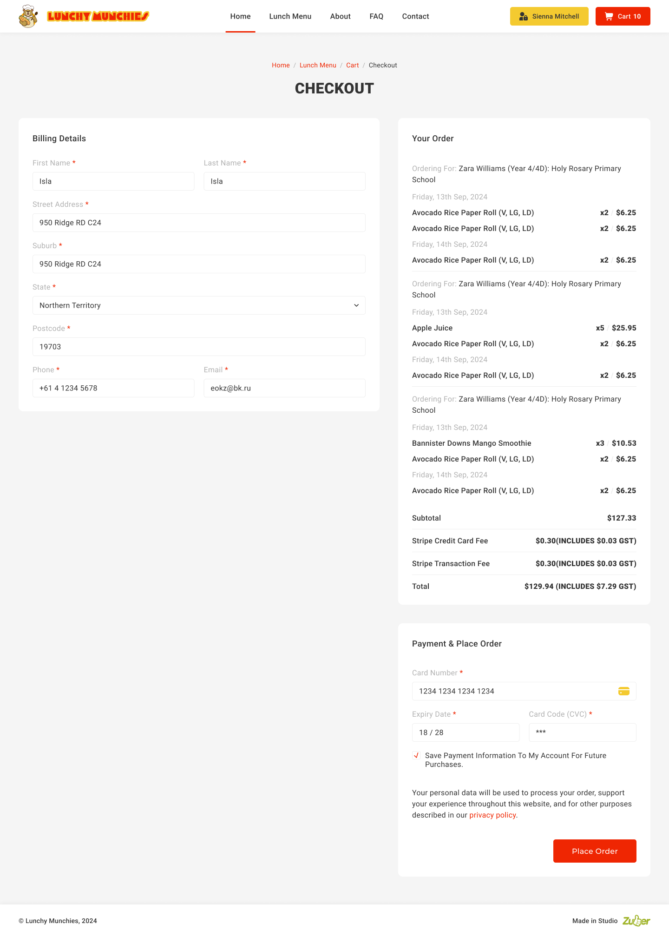Go to the FAQ page in navbar

coord(376,16)
